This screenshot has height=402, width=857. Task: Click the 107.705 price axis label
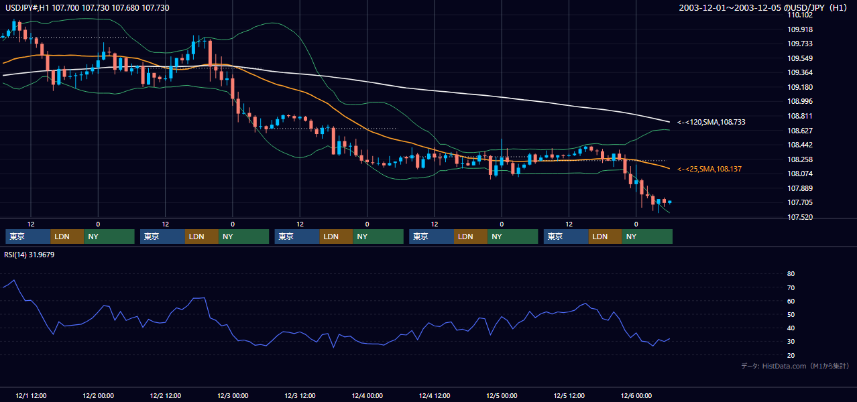799,202
